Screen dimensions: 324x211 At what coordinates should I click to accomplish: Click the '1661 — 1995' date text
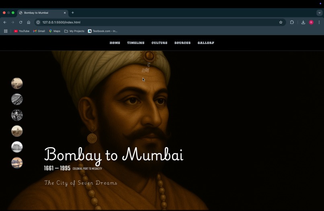point(57,168)
